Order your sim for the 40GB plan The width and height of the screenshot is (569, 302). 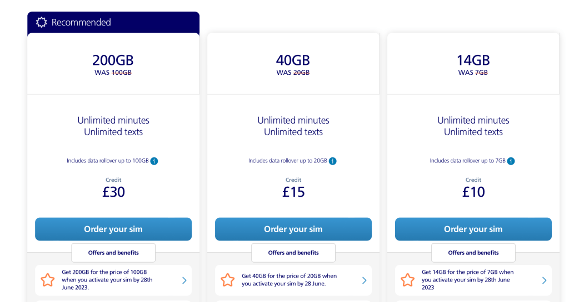point(293,229)
